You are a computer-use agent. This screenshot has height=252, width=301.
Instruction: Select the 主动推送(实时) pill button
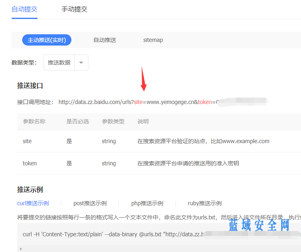47,40
